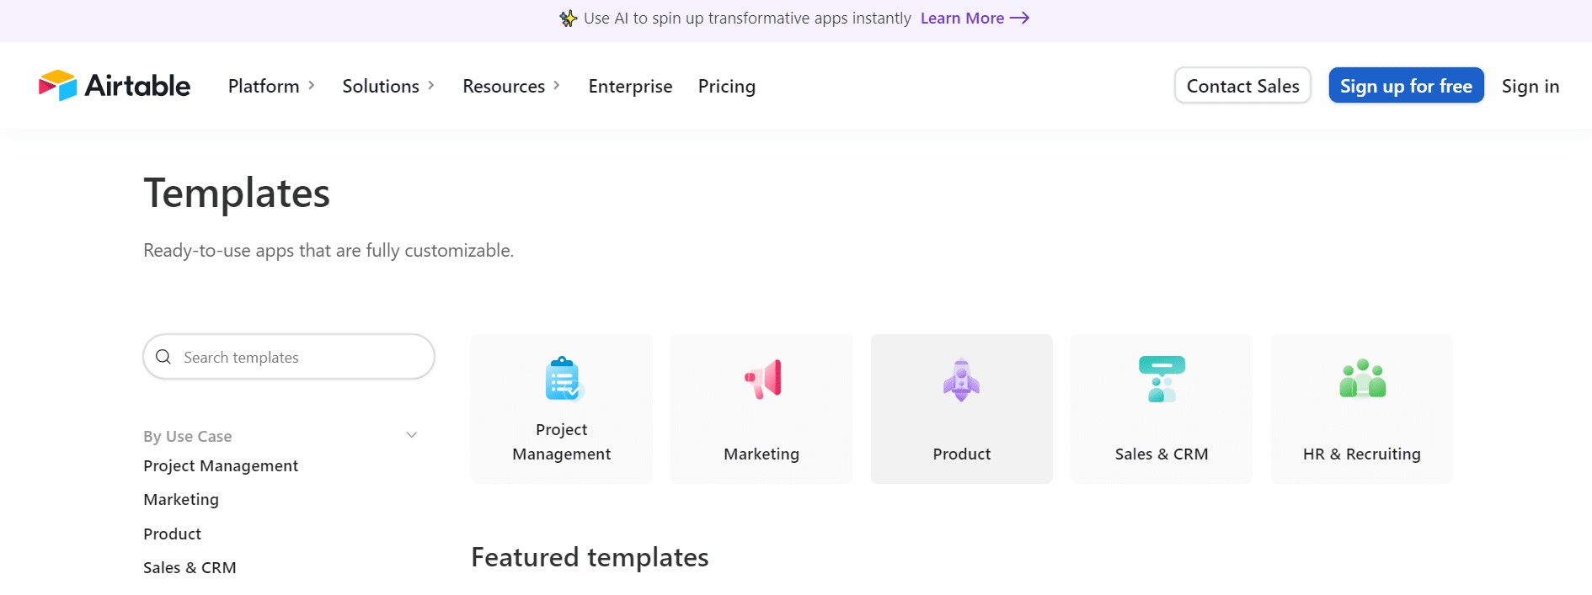Collapse the By Use Case section
Image resolution: width=1592 pixels, height=595 pixels.
[x=412, y=435]
